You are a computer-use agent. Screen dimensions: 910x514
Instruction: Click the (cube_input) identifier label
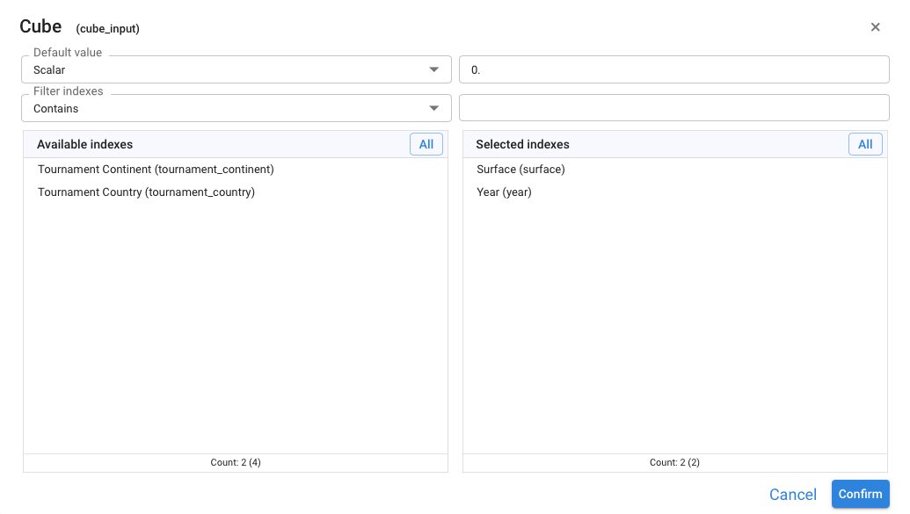coord(107,29)
